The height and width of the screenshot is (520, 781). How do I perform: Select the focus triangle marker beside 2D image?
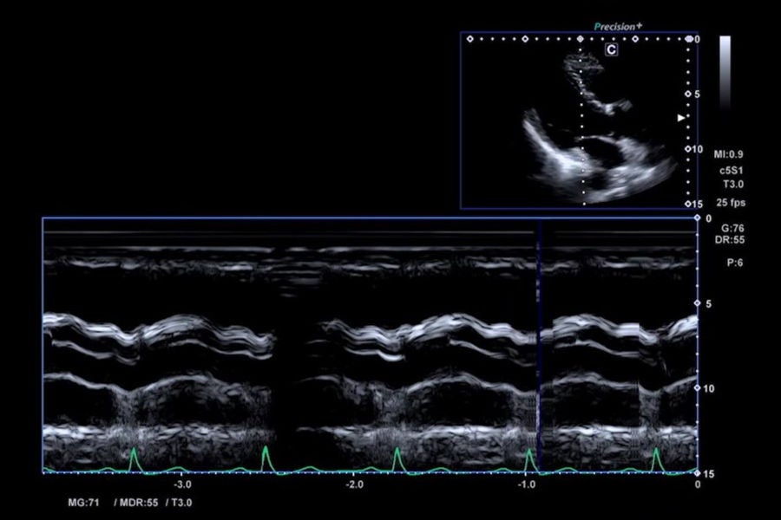(681, 118)
